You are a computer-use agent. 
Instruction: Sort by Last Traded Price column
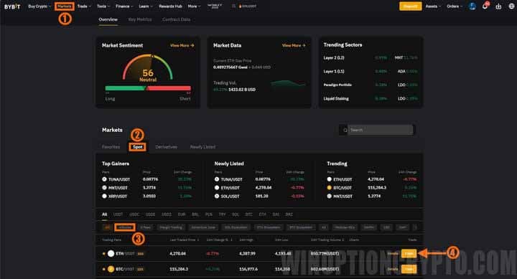click(185, 240)
